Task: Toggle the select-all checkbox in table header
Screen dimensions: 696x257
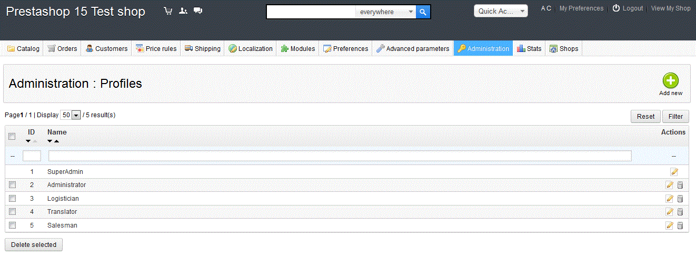Action: tap(12, 137)
